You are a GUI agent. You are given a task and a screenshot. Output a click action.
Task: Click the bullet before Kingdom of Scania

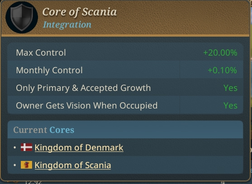15,165
